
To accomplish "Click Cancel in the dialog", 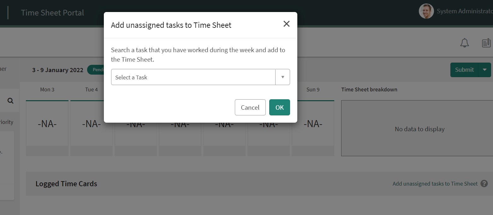I will point(250,107).
